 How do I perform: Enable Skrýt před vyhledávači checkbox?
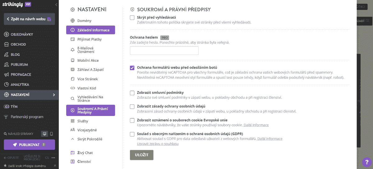(132, 17)
